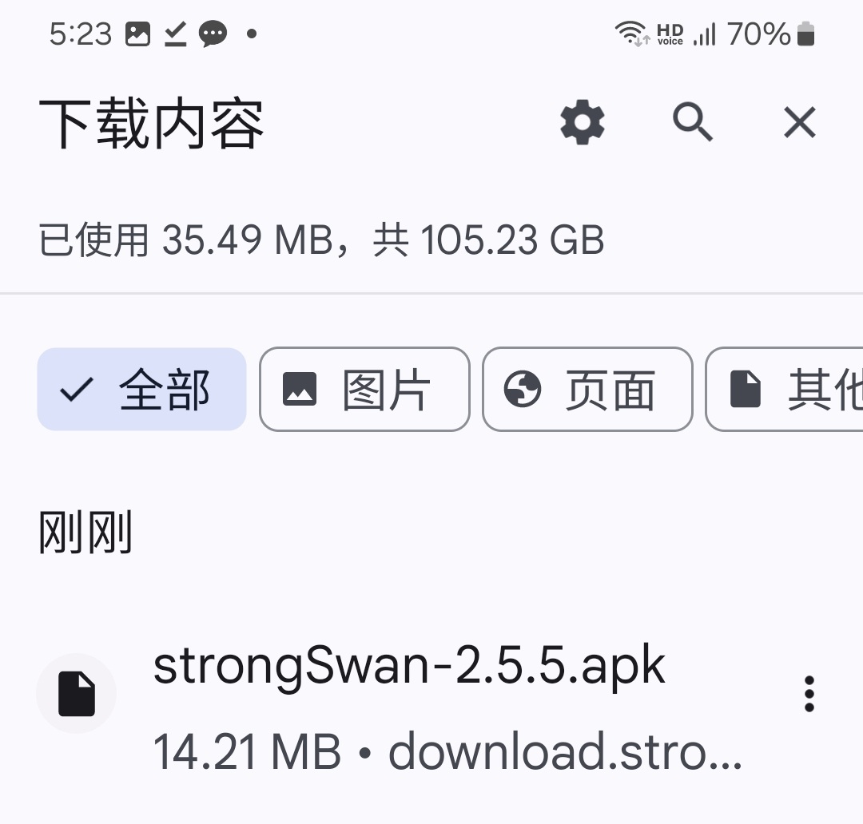Image resolution: width=863 pixels, height=824 pixels.
Task: Open strongSwan-2.5.5.apk file name
Action: [x=409, y=666]
